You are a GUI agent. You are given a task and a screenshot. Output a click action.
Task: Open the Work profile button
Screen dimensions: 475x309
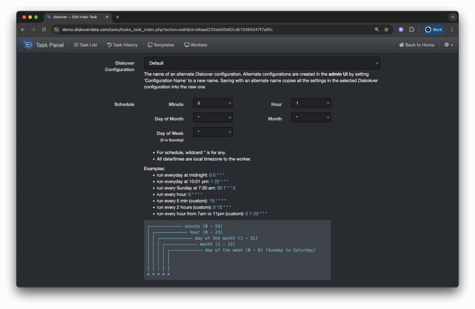coord(434,29)
